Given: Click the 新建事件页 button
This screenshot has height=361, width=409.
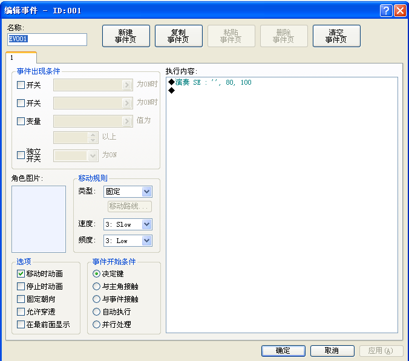Looking at the screenshot, I should [x=126, y=36].
